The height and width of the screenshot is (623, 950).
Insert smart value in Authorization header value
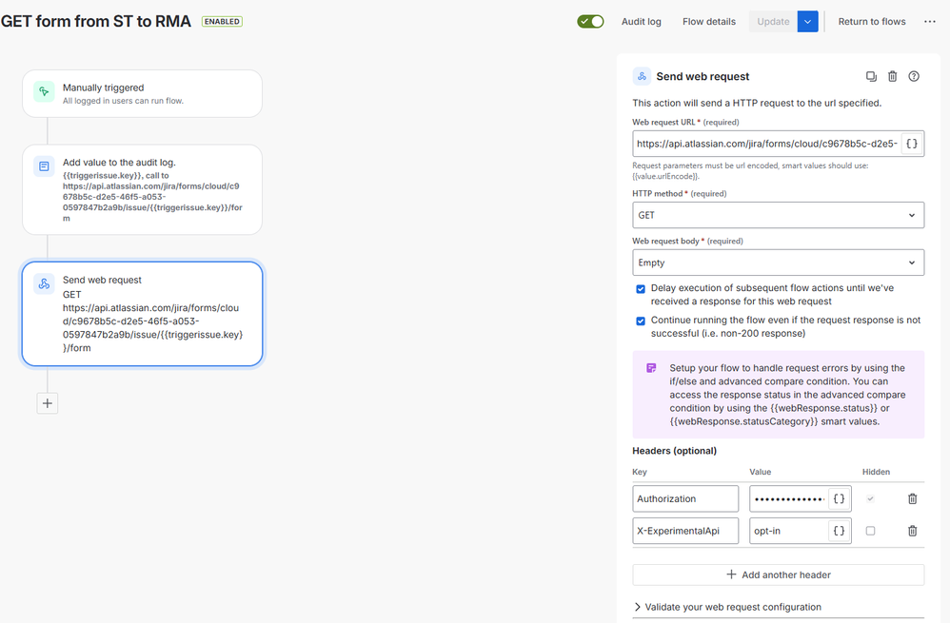(840, 499)
